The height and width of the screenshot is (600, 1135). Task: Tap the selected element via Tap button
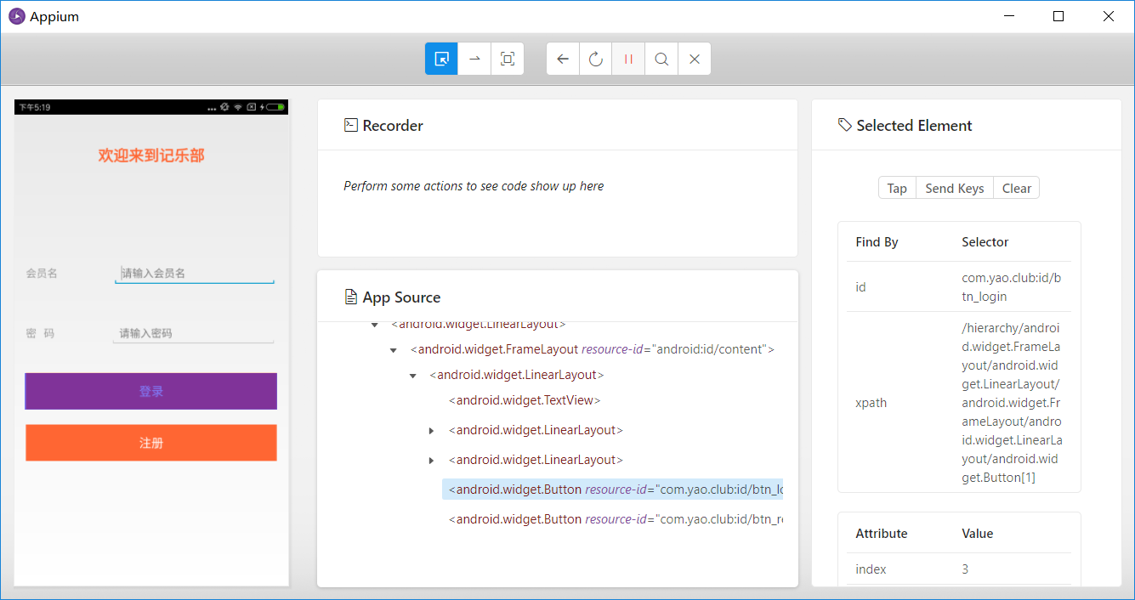[x=897, y=189]
